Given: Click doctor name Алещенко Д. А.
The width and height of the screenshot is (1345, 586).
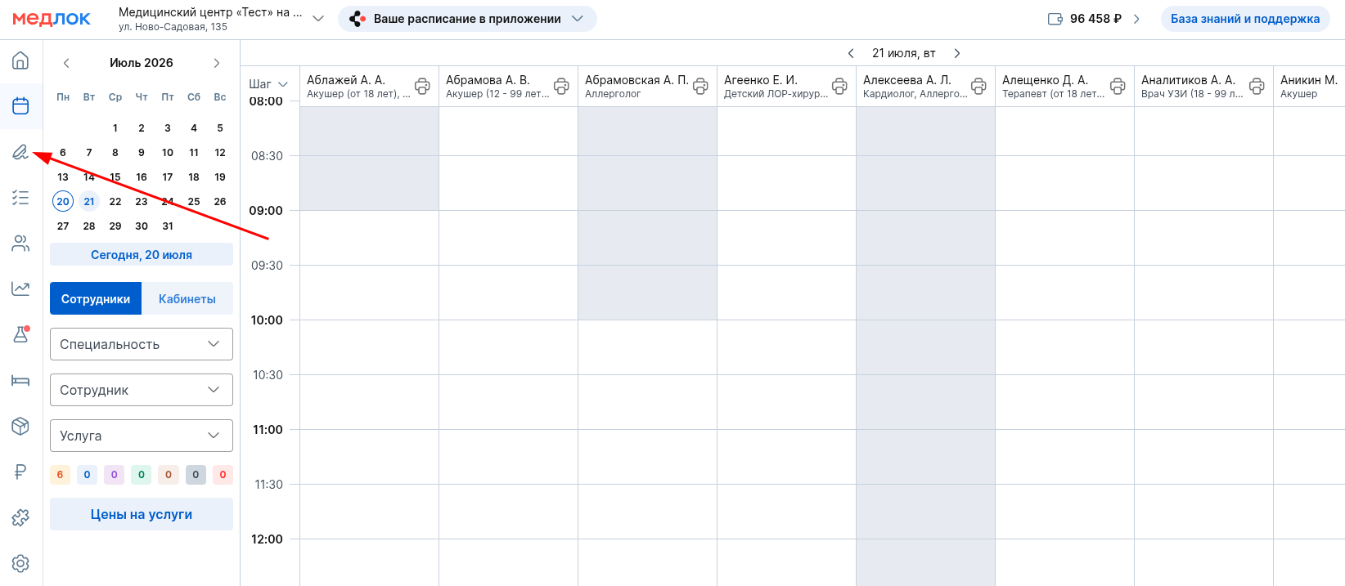Looking at the screenshot, I should point(1046,80).
